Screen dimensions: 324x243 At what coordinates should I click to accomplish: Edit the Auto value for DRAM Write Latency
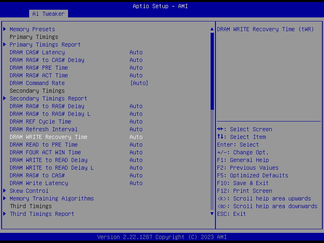[x=136, y=183]
